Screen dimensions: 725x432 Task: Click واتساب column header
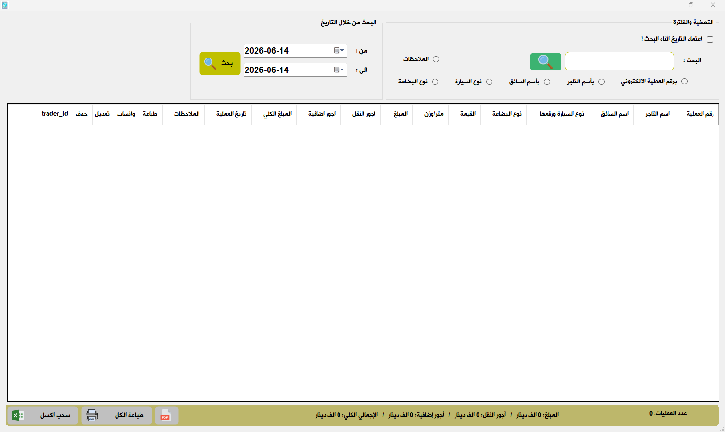click(128, 114)
